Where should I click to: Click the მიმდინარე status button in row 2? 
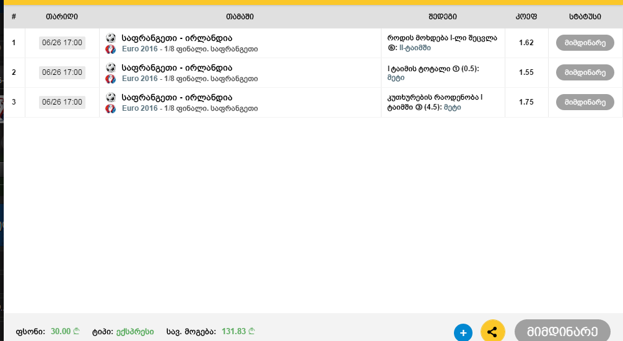tap(585, 72)
